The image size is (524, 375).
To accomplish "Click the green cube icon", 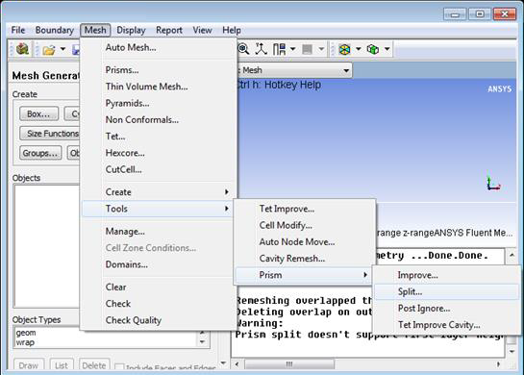I will coord(373,49).
